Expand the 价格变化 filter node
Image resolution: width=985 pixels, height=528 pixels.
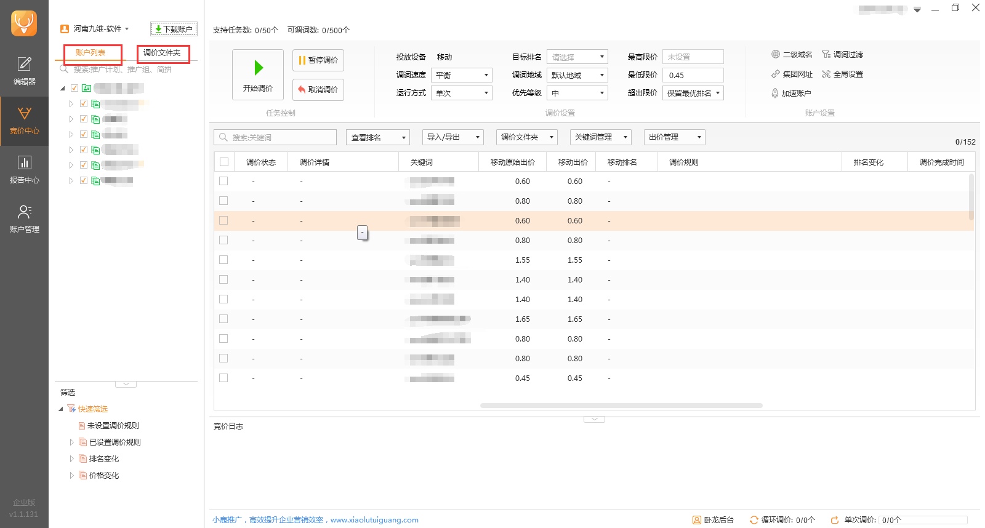[71, 475]
